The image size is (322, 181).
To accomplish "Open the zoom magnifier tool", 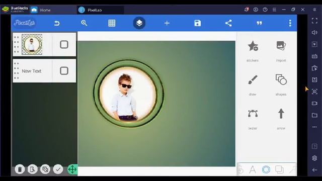I will tap(84, 23).
